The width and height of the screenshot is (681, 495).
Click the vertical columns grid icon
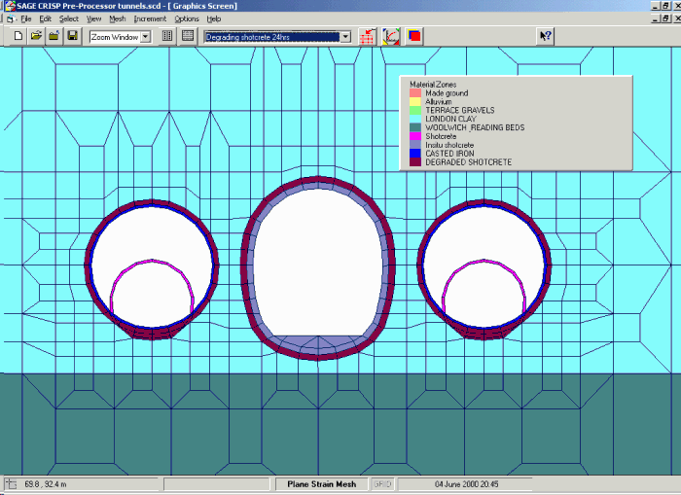pos(167,36)
